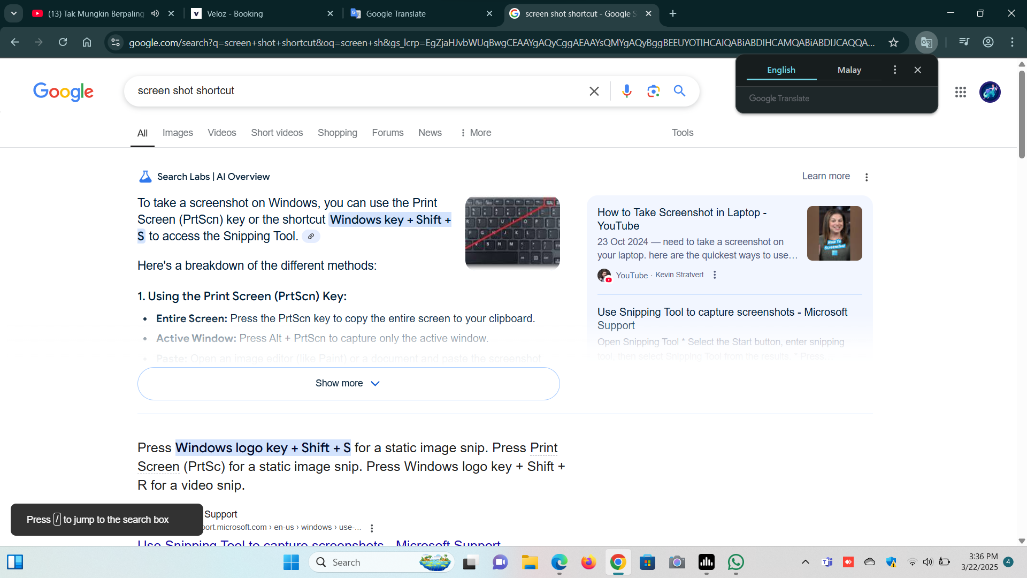
Task: Open the Learn more link for AI Overview
Action: [x=825, y=176]
